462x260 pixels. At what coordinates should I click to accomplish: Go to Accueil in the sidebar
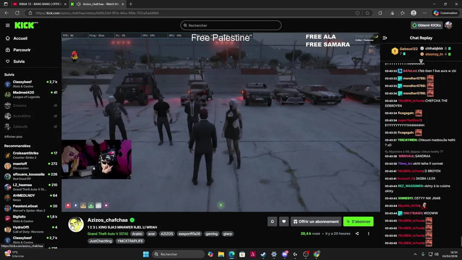coord(20,38)
